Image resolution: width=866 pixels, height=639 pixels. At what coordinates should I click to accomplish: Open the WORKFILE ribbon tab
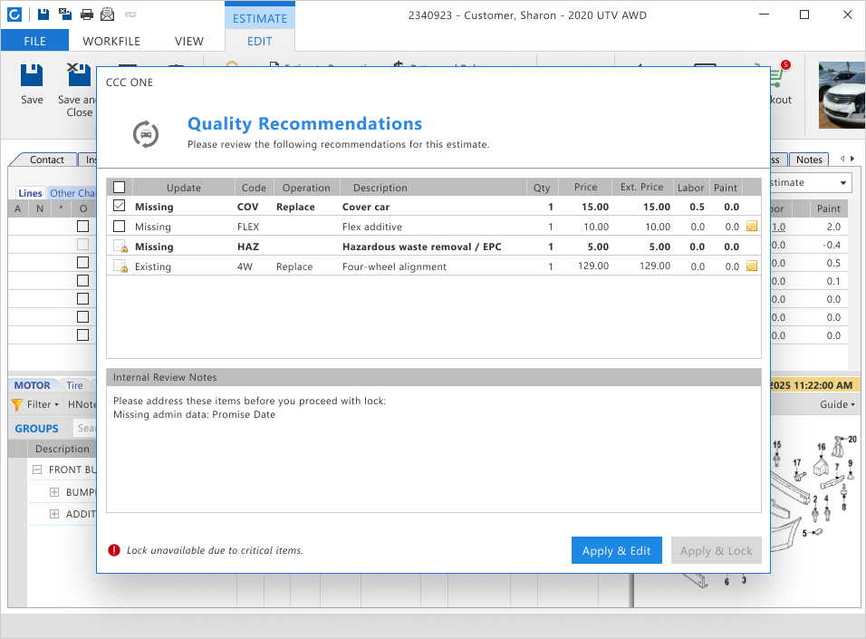click(x=111, y=41)
